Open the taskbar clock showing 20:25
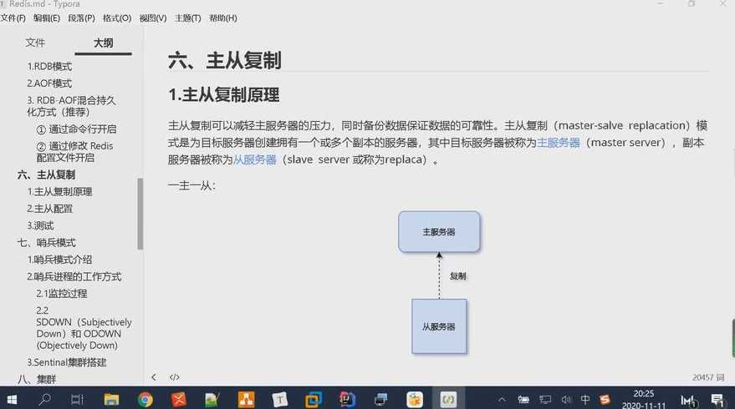 pos(644,399)
